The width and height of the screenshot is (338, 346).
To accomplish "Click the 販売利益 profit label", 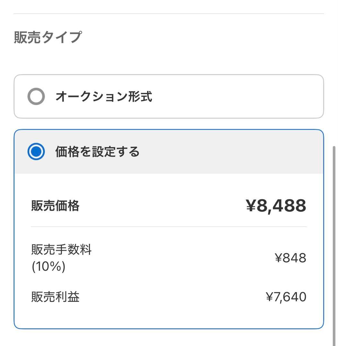I will [55, 297].
